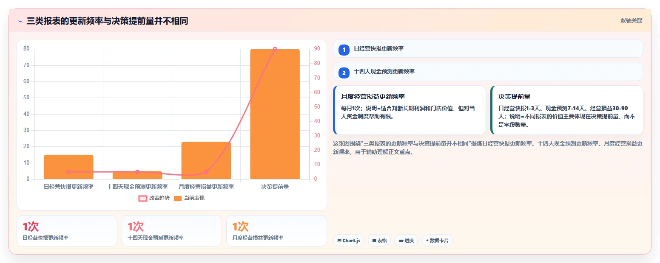Viewport: 660px width, 263px height.
Task: Click the 月度经营损益更新频率 orange bar
Action: [206, 160]
